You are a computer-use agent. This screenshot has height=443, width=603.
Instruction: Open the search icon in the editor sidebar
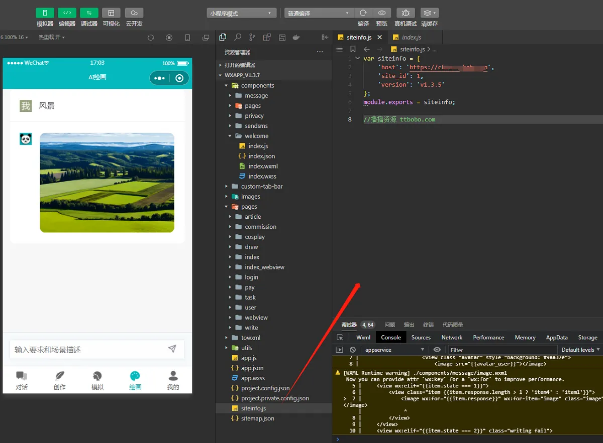[x=238, y=37]
